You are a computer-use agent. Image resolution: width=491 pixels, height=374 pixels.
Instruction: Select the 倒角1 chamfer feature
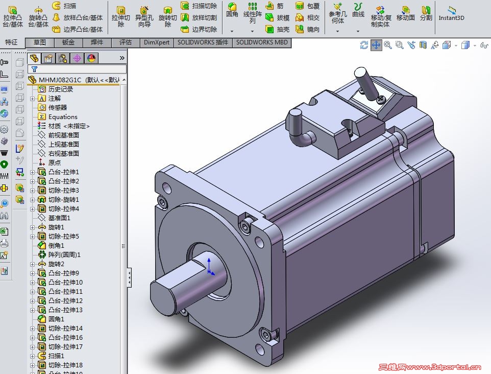[x=51, y=245]
